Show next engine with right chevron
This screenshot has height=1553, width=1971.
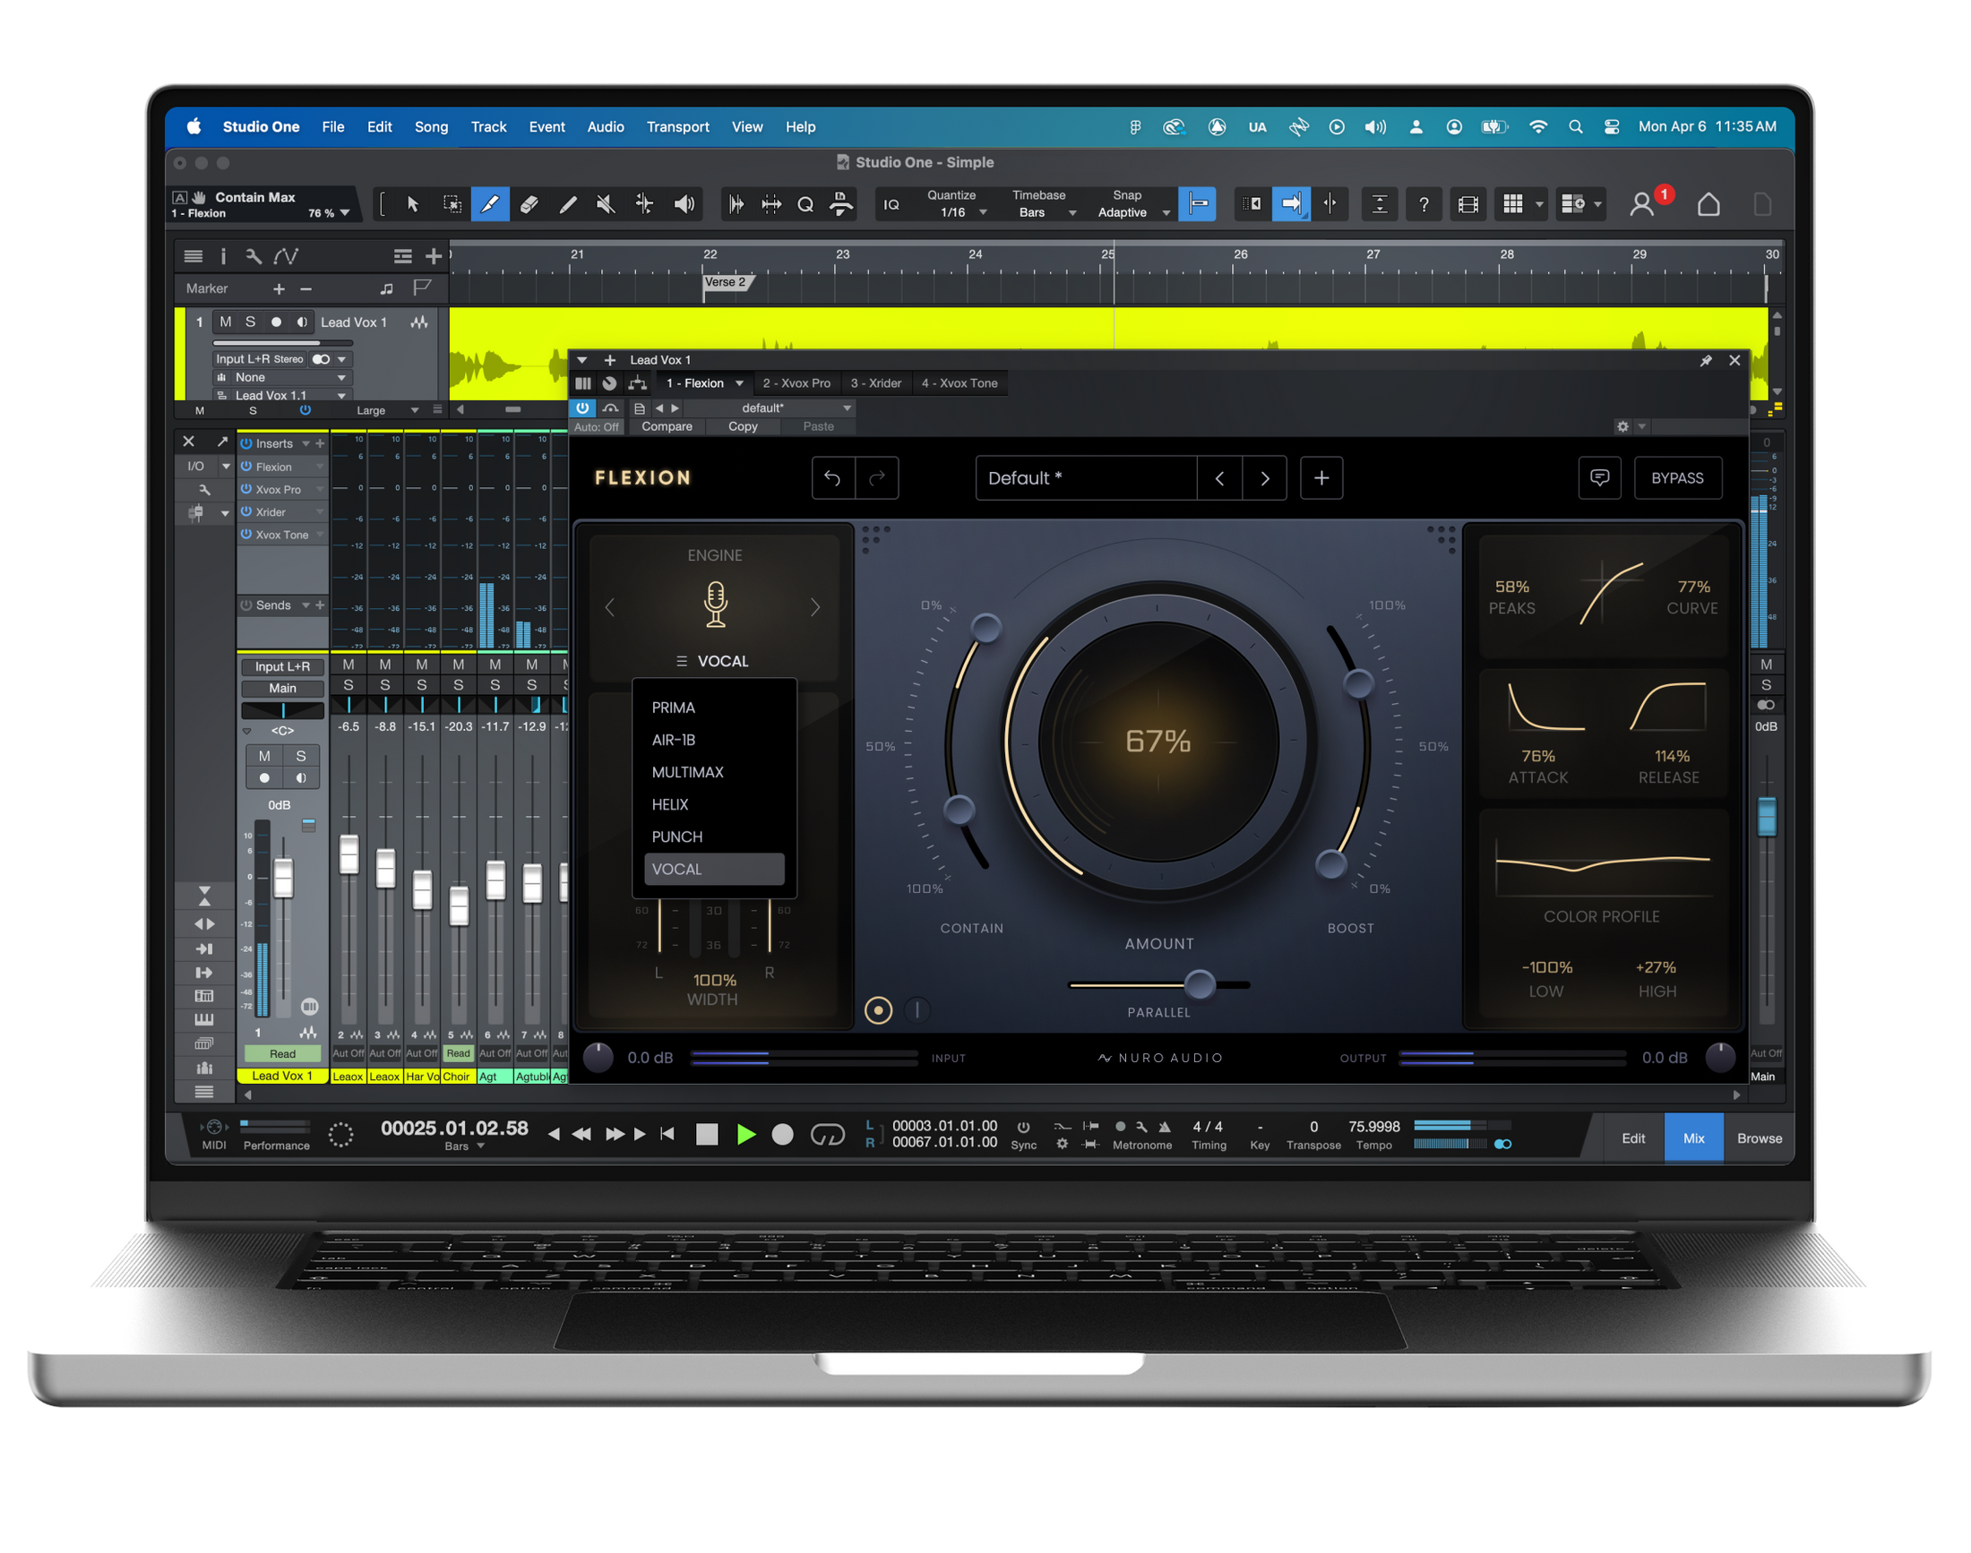click(x=815, y=607)
